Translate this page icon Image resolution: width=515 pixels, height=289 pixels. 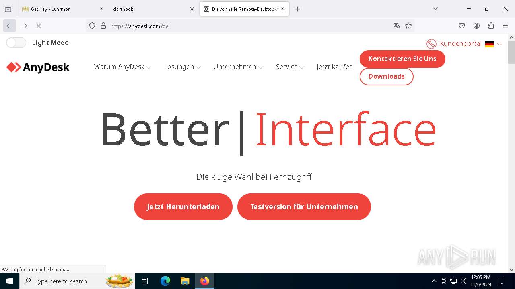(397, 26)
